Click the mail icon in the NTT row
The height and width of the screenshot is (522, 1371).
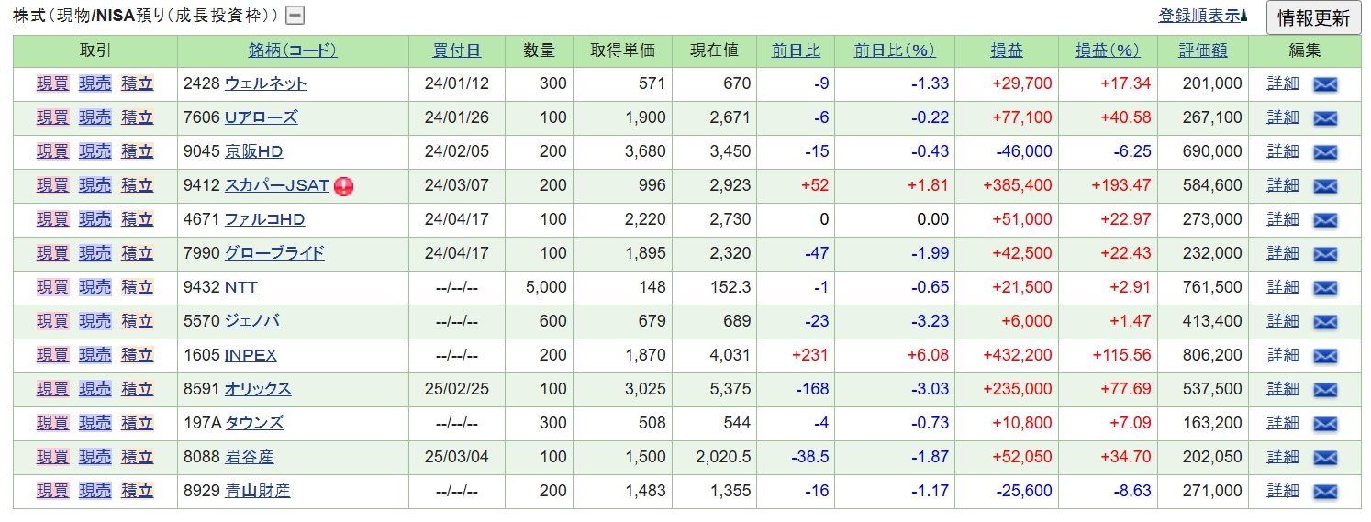coord(1325,288)
